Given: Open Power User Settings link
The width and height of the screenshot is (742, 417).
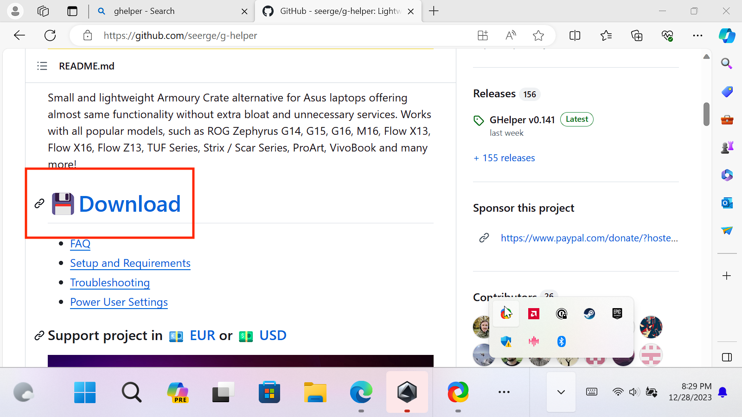Looking at the screenshot, I should (x=119, y=302).
